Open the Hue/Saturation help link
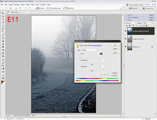 (97, 45)
